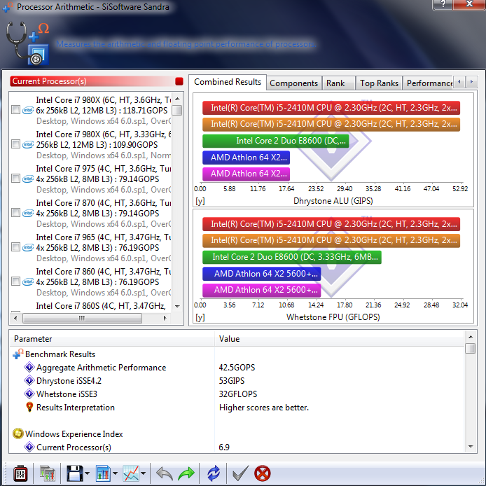Click the Current Processor(s) red header bar
Image resolution: width=486 pixels, height=486 pixels.
point(97,81)
